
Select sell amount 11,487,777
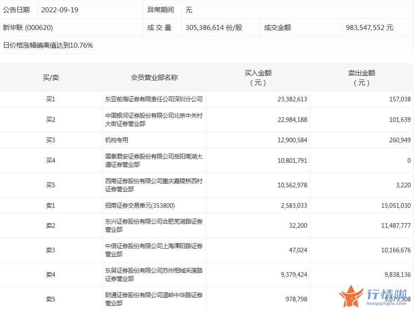(x=396, y=225)
